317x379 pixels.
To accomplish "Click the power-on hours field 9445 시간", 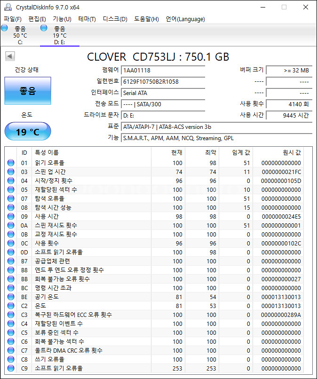I will click(x=289, y=116).
